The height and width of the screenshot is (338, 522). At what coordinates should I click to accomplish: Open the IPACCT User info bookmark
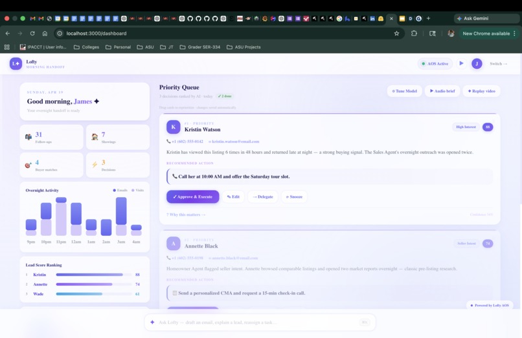click(x=43, y=47)
